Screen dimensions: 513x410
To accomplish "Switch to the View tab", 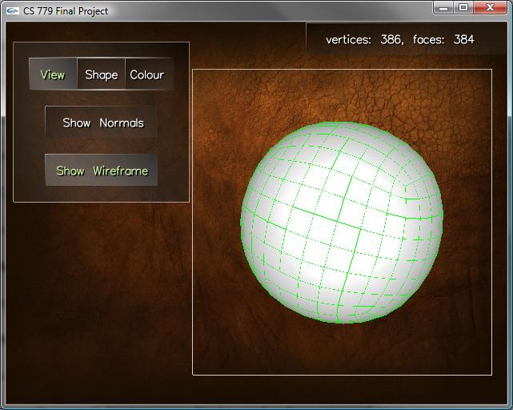I will (53, 74).
